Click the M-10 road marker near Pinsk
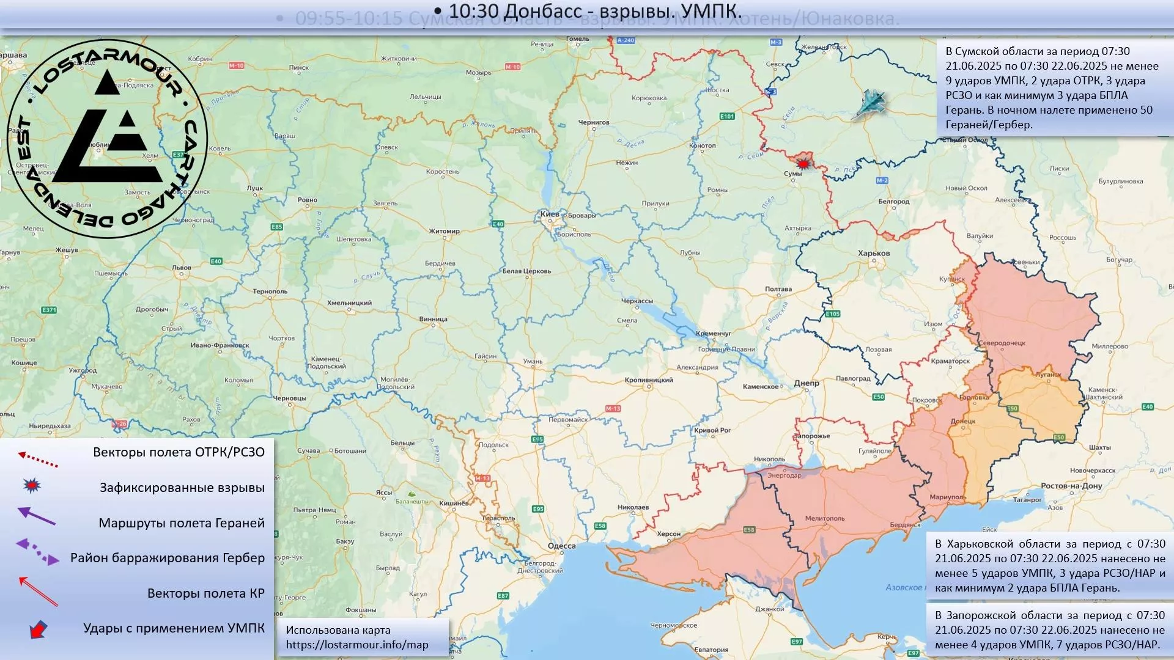Image resolution: width=1174 pixels, height=660 pixels. point(237,65)
